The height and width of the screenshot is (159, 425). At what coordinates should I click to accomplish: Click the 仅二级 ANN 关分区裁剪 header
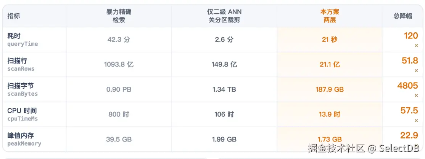point(224,16)
